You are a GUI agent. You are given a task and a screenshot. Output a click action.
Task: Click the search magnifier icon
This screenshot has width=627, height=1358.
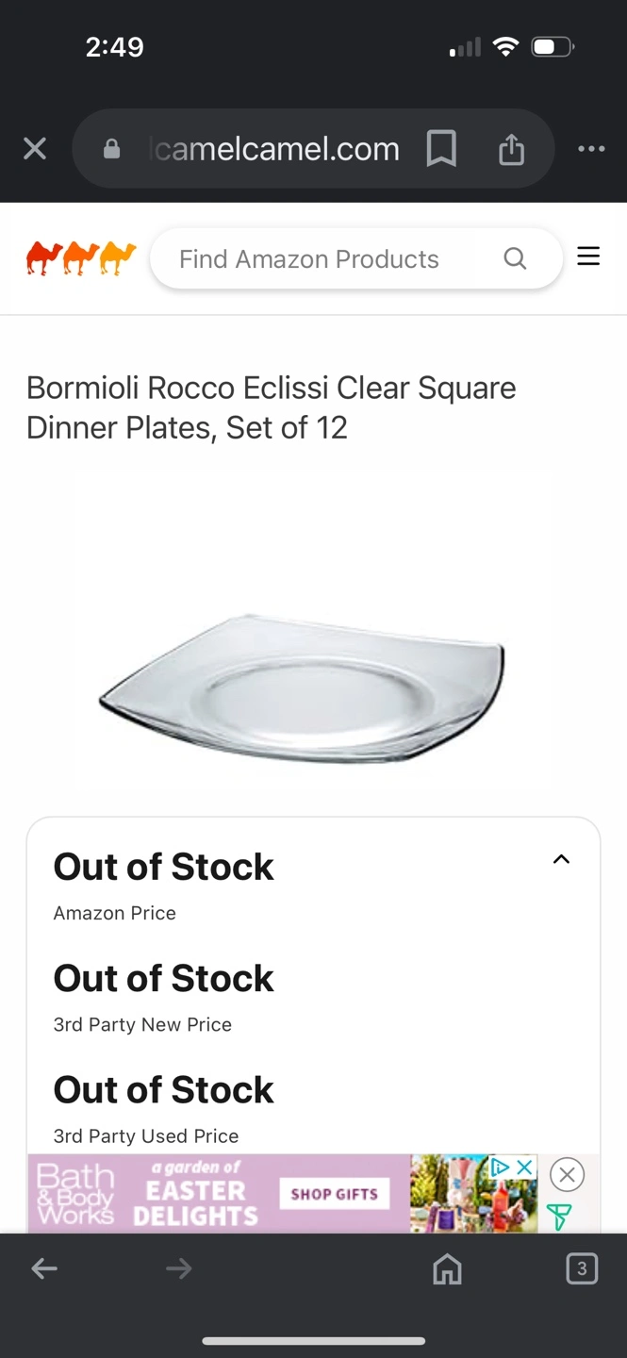[x=515, y=258]
